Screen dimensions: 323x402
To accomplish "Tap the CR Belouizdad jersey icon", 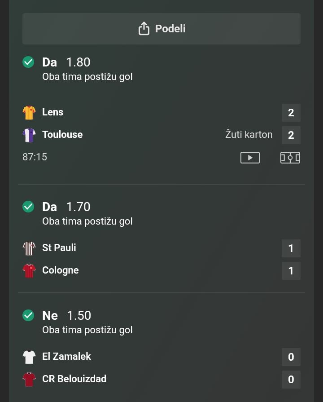I will click(29, 379).
